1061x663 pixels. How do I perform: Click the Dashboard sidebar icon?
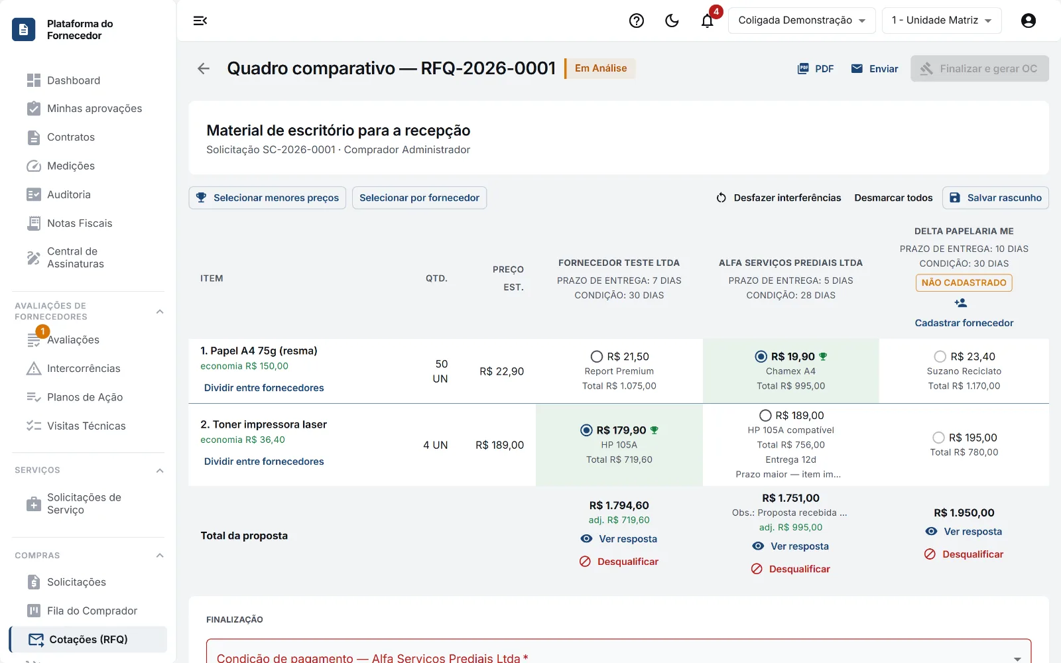click(34, 80)
